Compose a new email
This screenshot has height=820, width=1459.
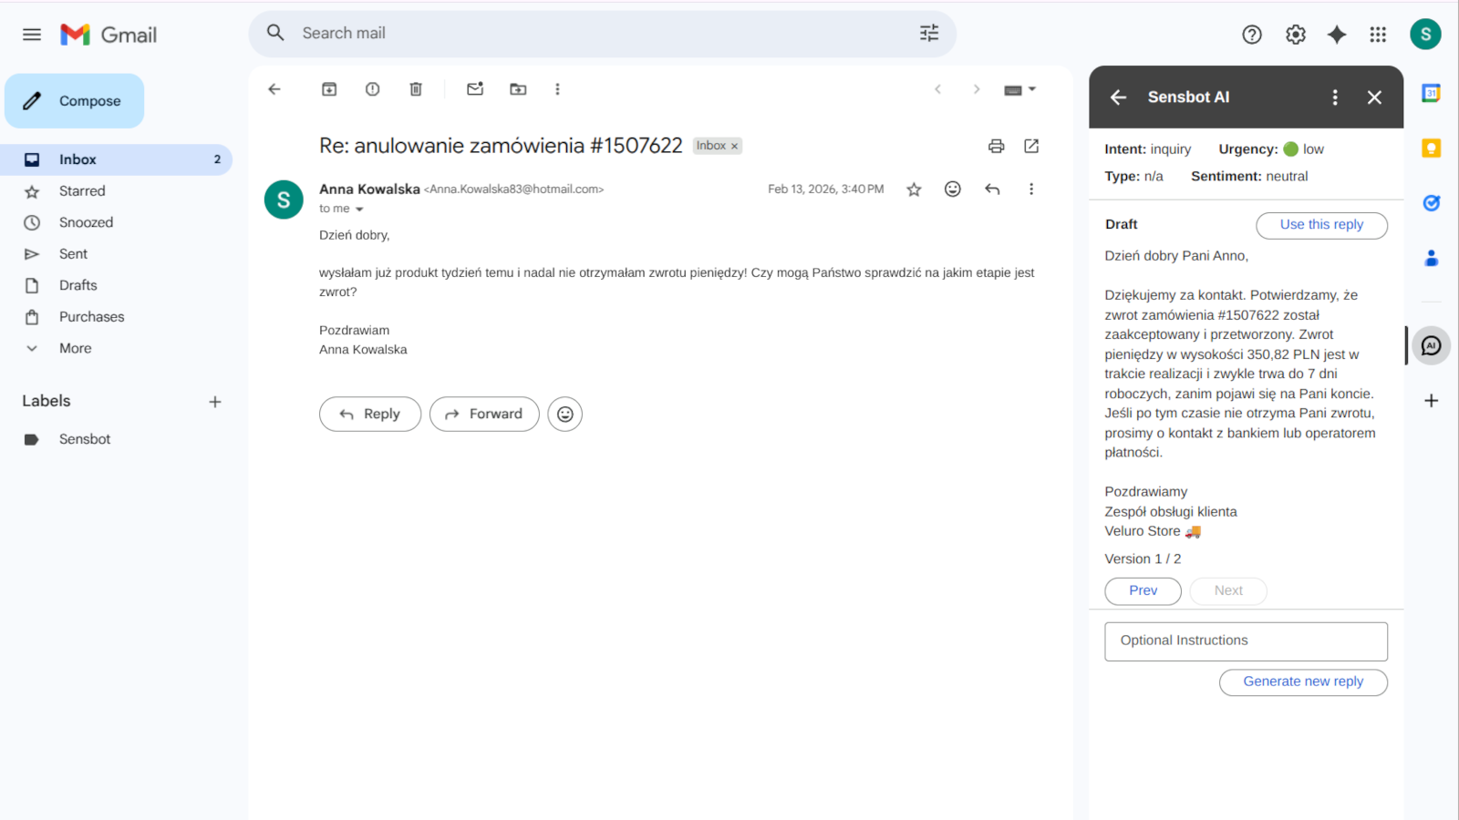pos(75,101)
